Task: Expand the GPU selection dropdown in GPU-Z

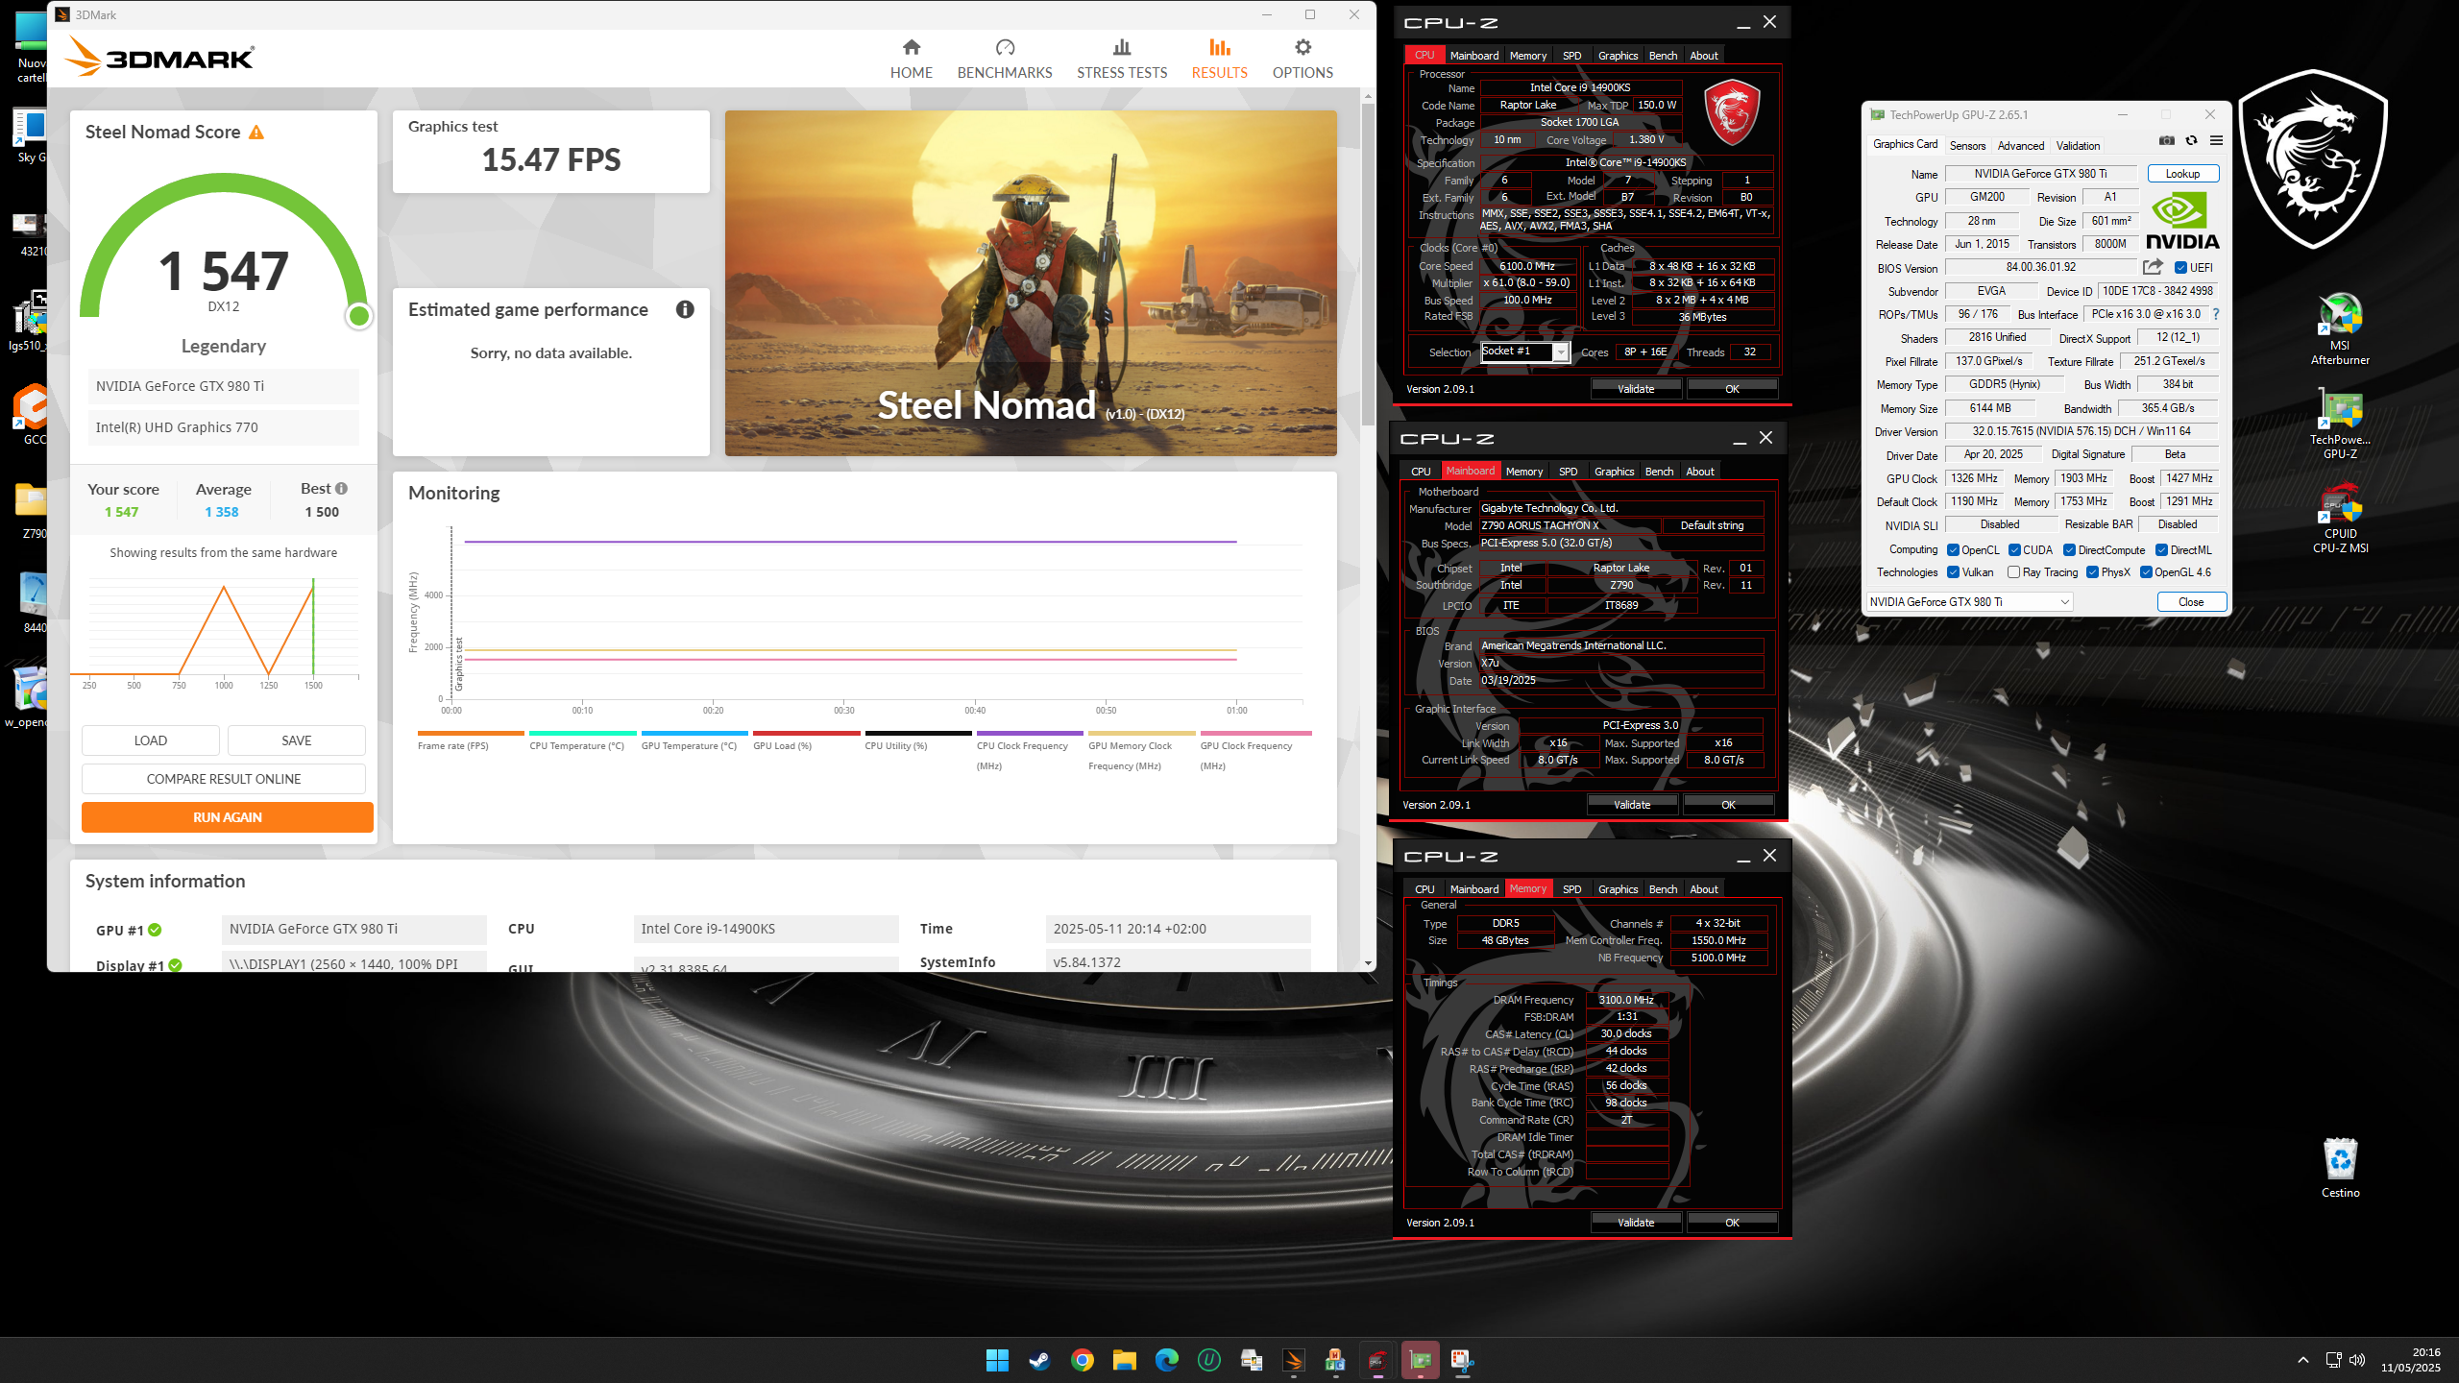Action: [1969, 602]
